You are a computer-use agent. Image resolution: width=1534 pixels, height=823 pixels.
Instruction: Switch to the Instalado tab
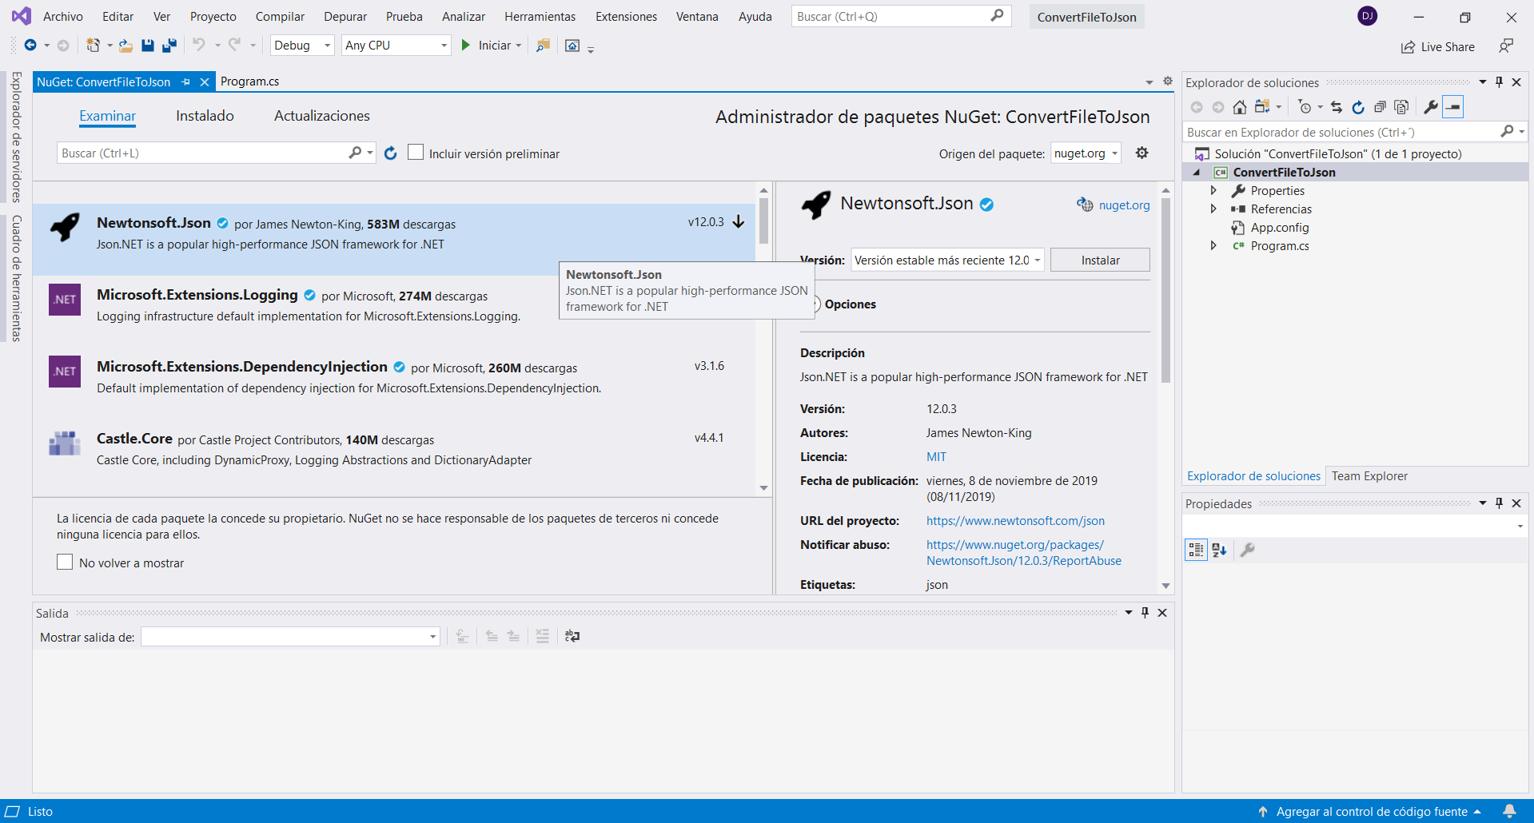coord(205,117)
